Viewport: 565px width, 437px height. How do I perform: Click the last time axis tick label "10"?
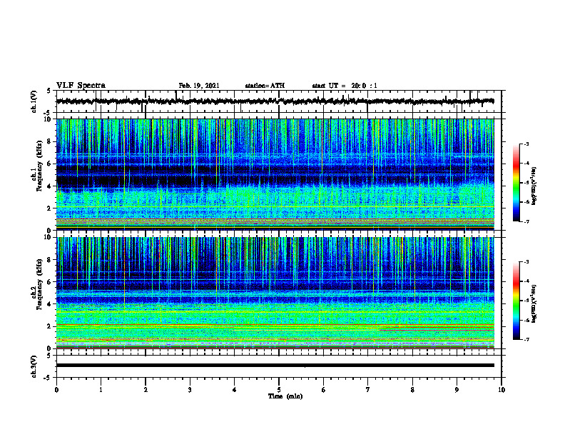[x=502, y=390]
